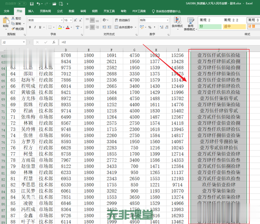Image resolution: width=260 pixels, height=224 pixels.
Task: Toggle middle vertical alignment
Action: (92, 20)
